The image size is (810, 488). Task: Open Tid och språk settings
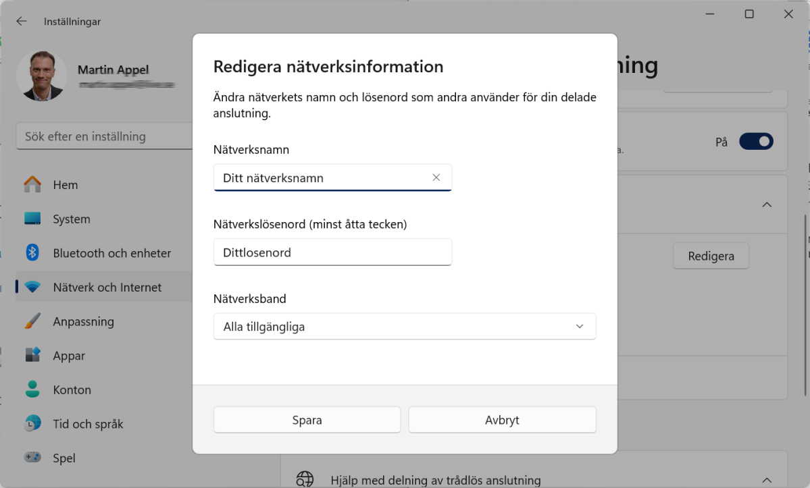click(32, 424)
